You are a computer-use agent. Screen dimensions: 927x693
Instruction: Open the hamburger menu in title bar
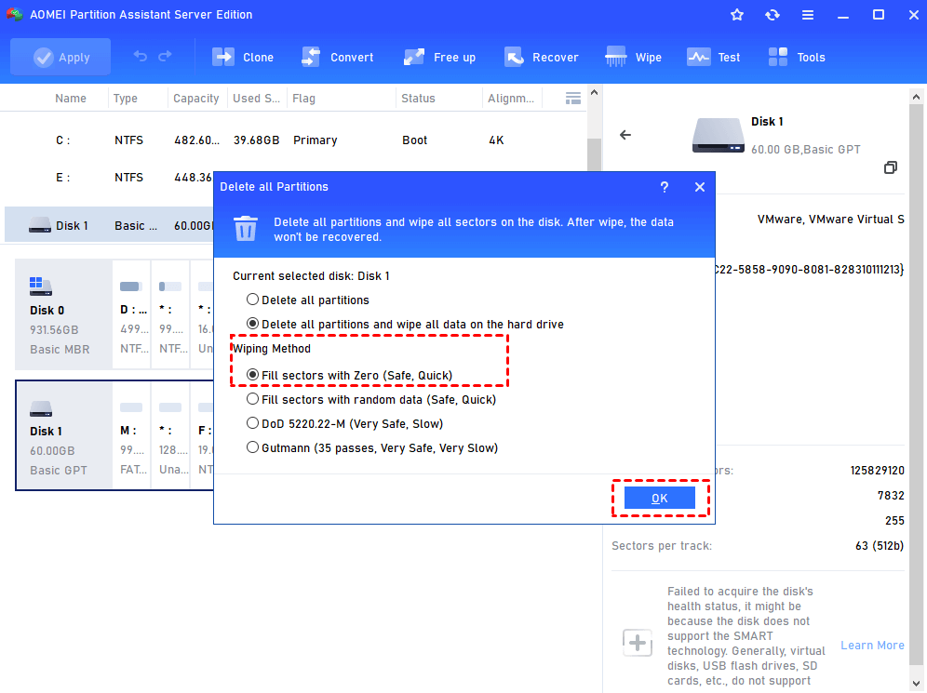[808, 15]
